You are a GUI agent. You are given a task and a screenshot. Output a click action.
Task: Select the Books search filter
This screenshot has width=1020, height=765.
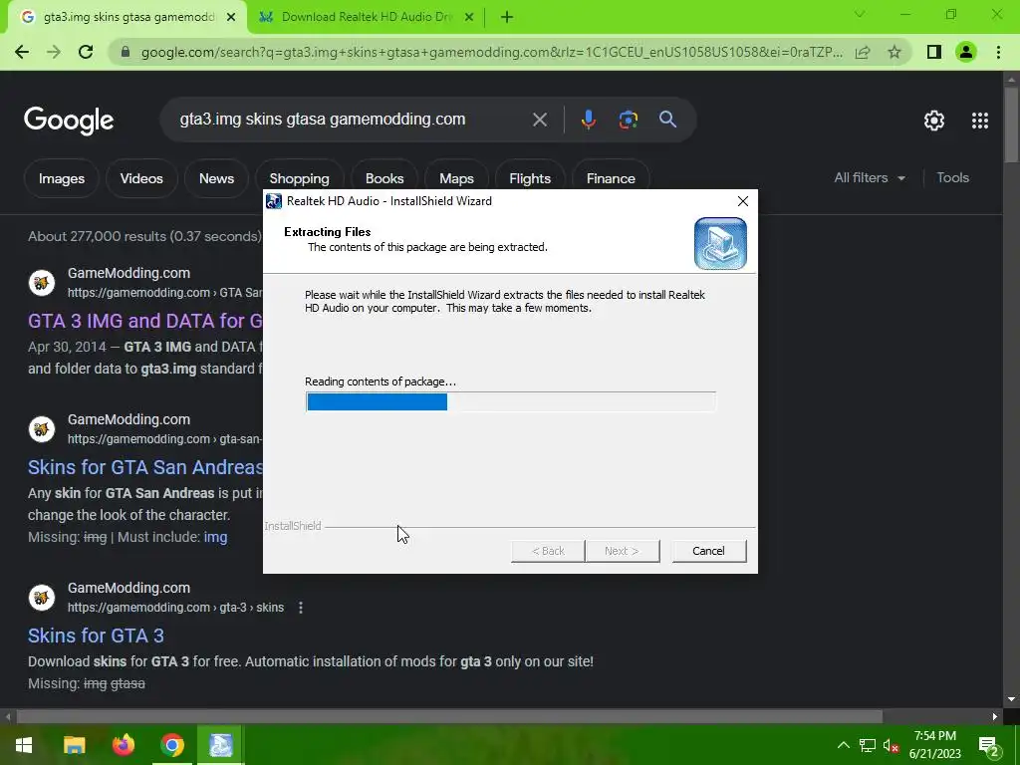[x=384, y=178]
